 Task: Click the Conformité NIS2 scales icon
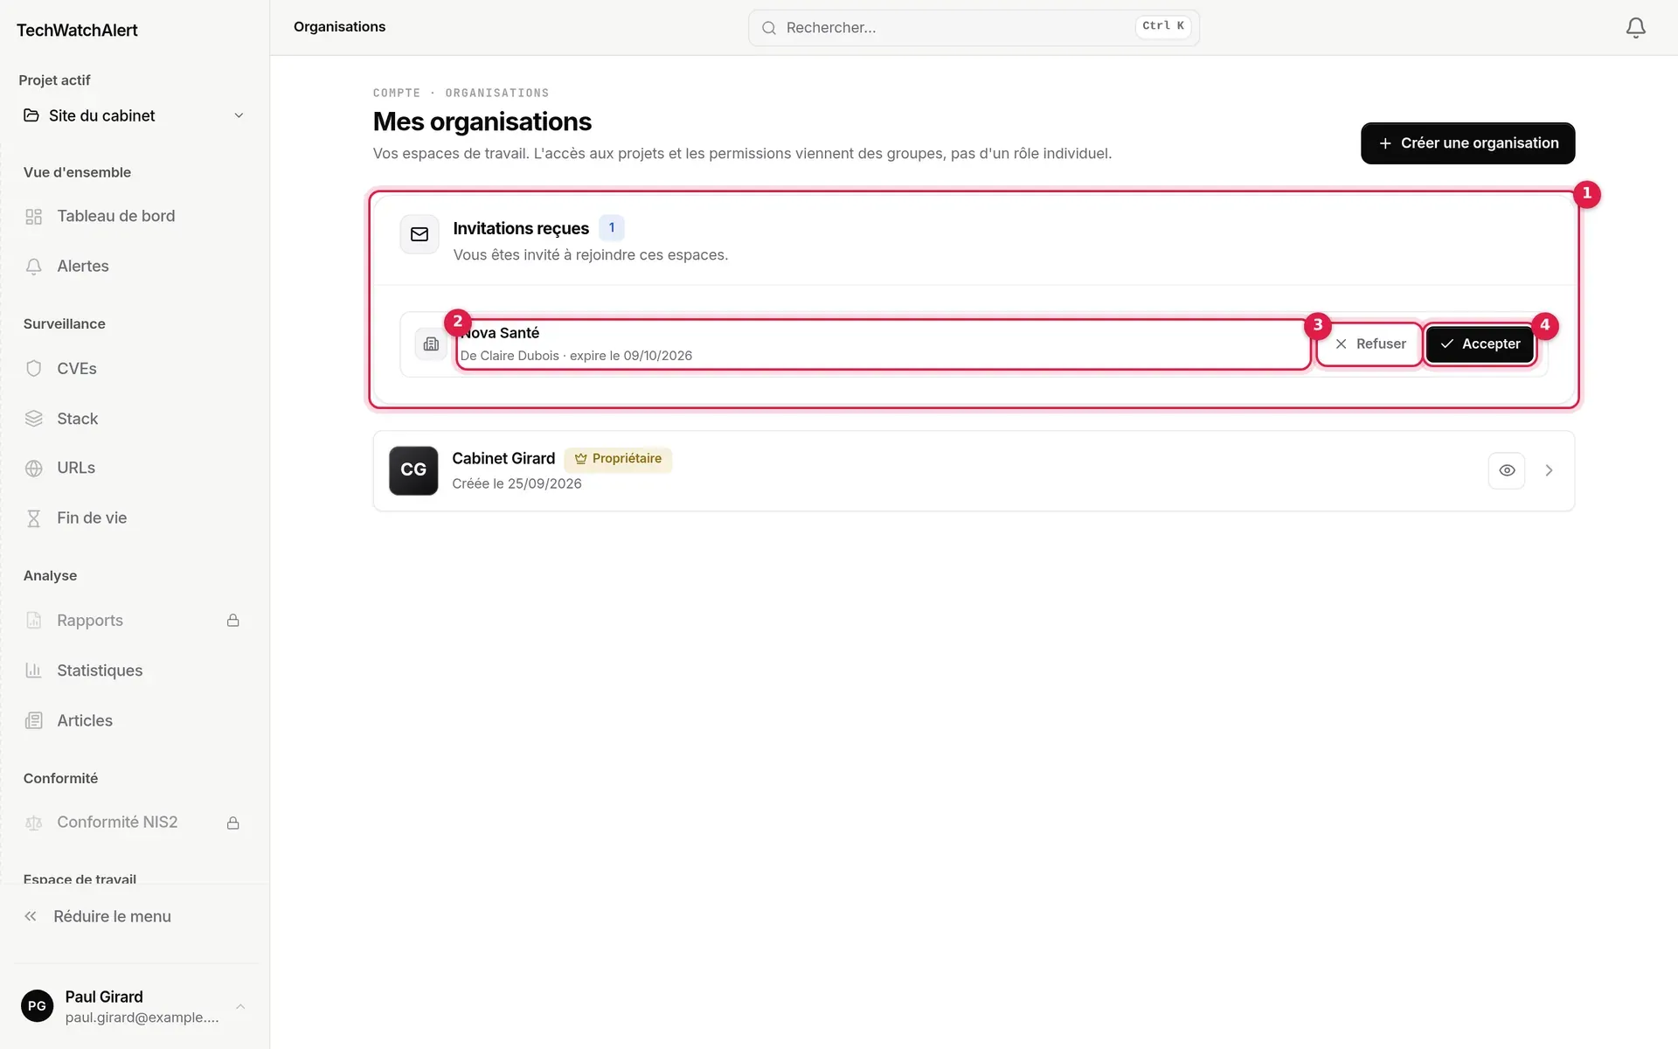point(34,823)
